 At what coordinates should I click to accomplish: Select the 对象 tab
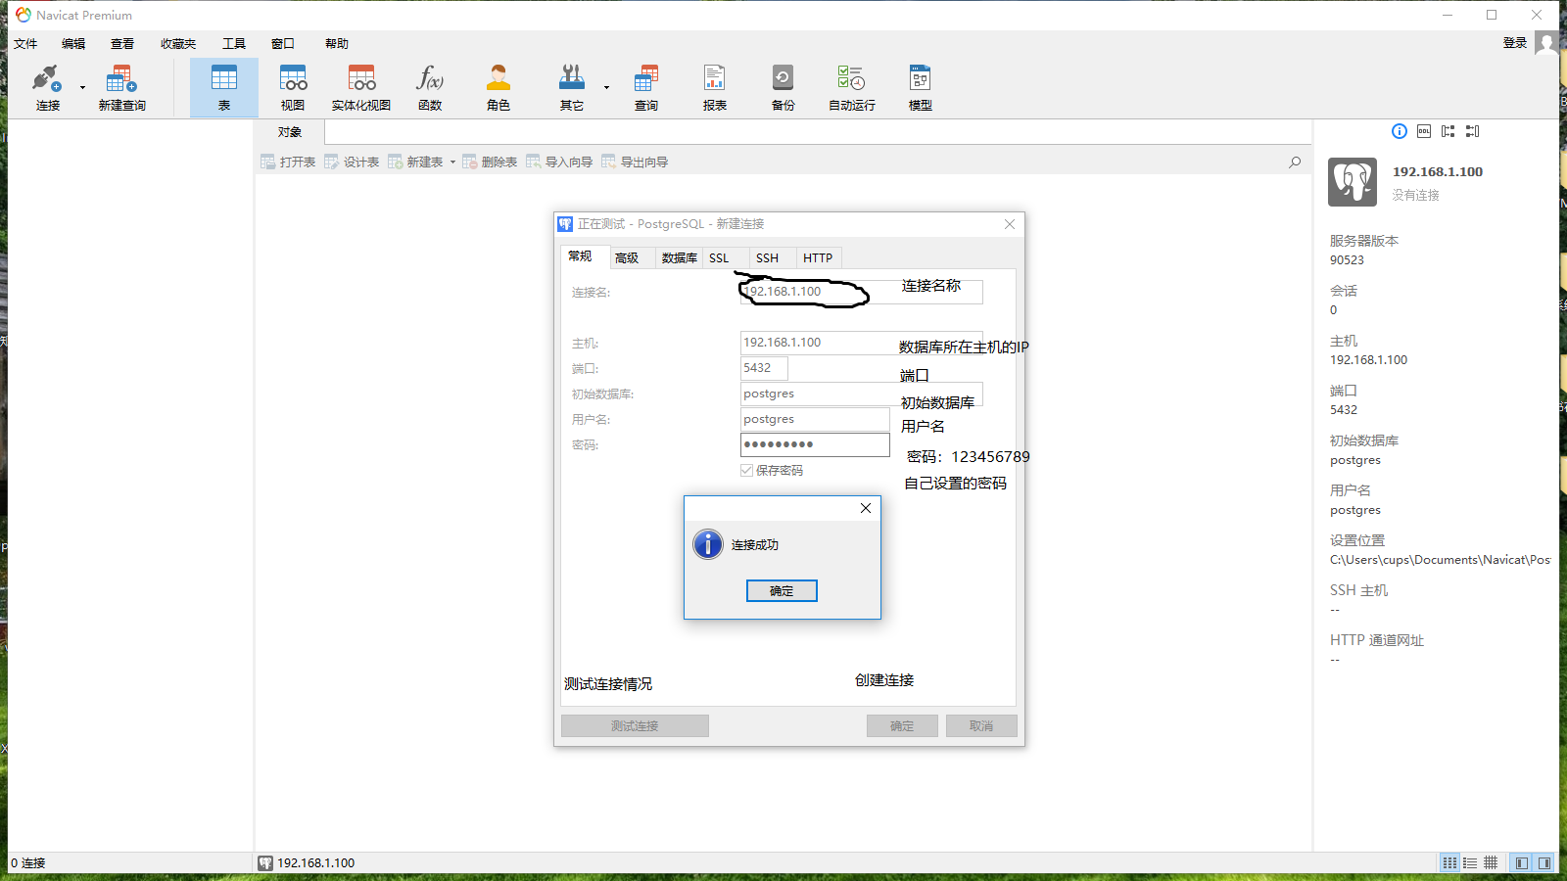[x=289, y=132]
